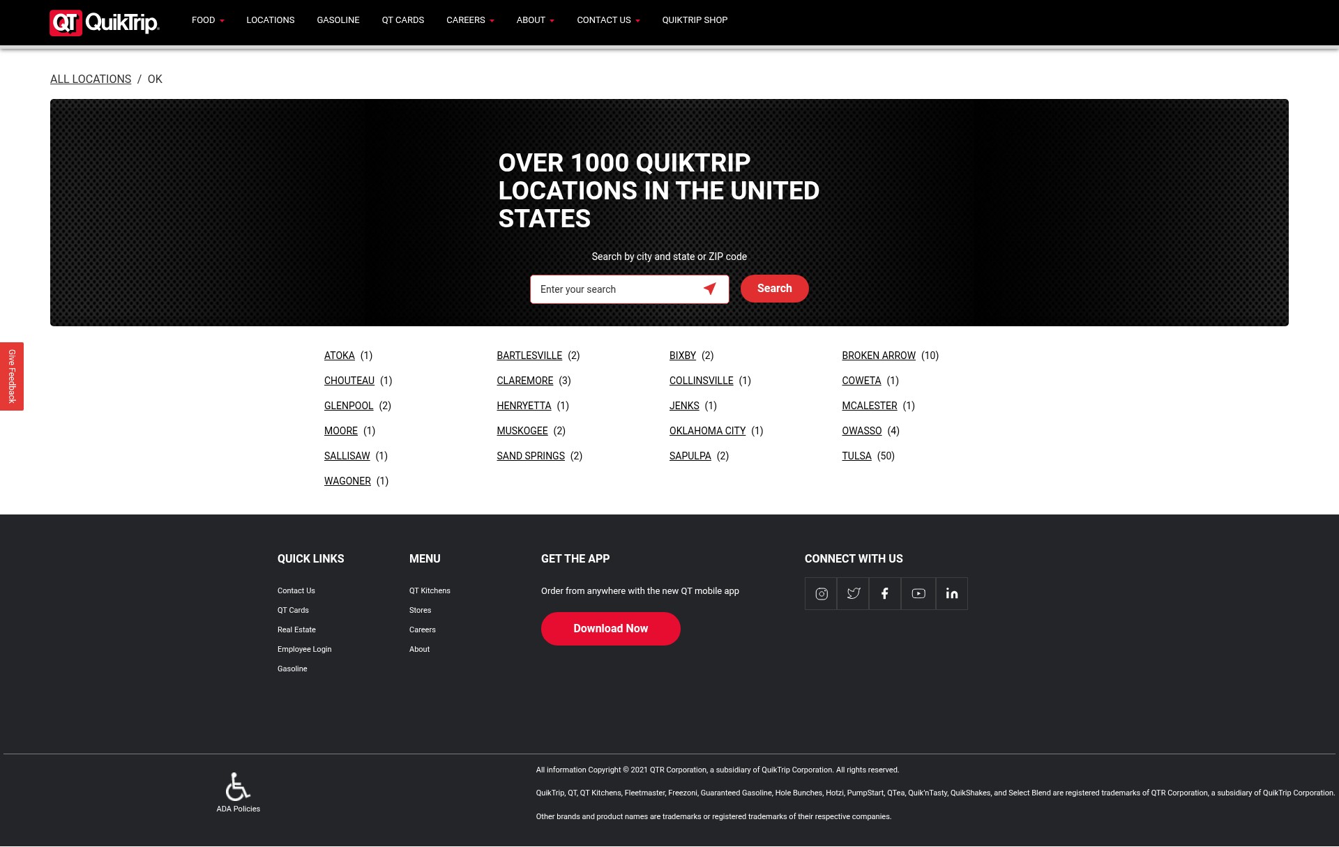Open WAGONER locations link
Viewport: 1339px width, 847px height.
coord(347,481)
